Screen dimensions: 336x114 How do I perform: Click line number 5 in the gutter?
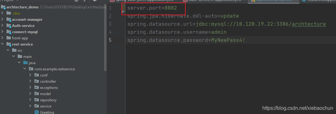[x=110, y=40]
